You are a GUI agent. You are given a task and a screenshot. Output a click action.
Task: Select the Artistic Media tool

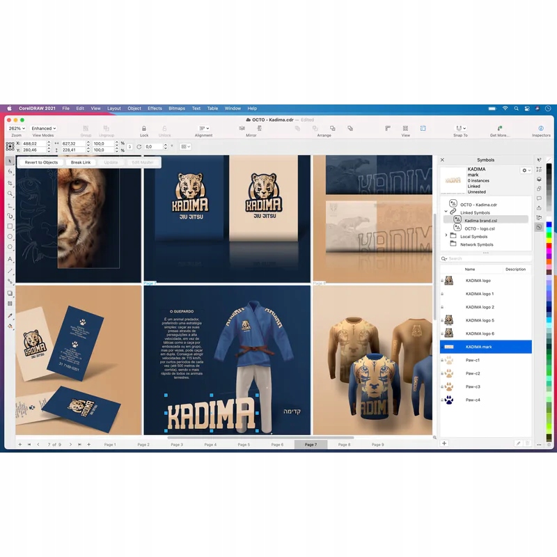pos(10,216)
